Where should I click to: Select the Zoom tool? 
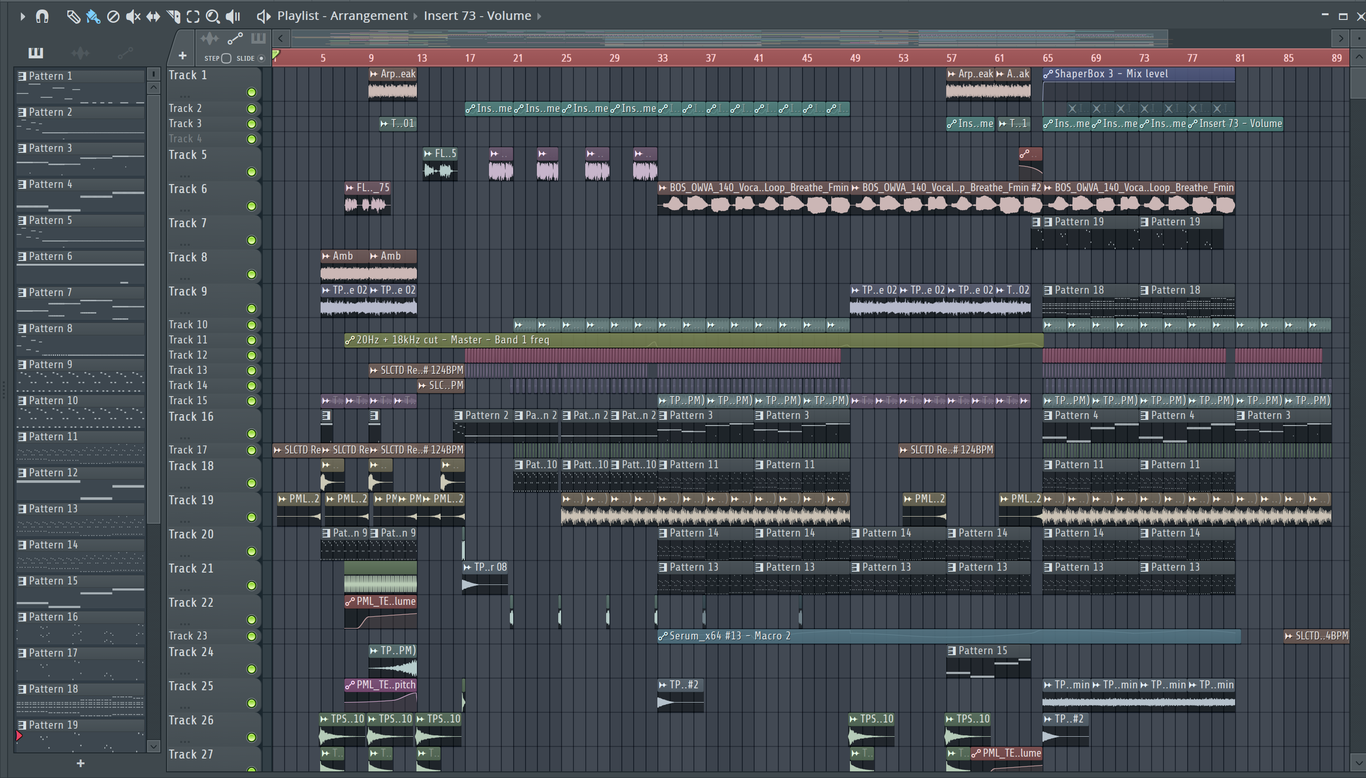[212, 17]
